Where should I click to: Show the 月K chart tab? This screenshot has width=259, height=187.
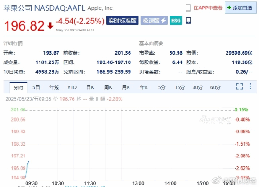click(126, 87)
